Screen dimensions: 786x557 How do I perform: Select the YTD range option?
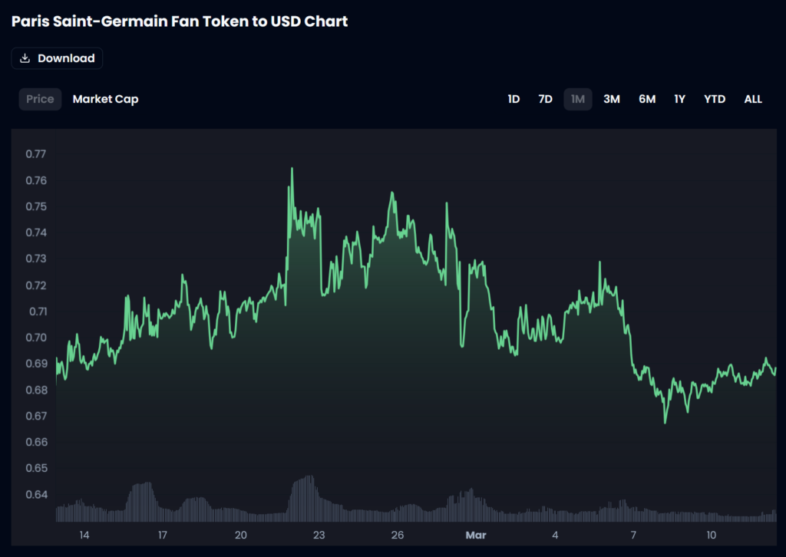715,99
